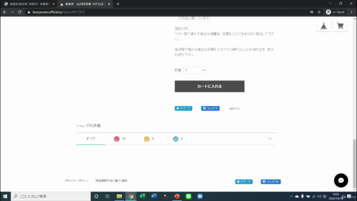Filter reviews by yellow neutral face
357x201 pixels.
(x=147, y=139)
